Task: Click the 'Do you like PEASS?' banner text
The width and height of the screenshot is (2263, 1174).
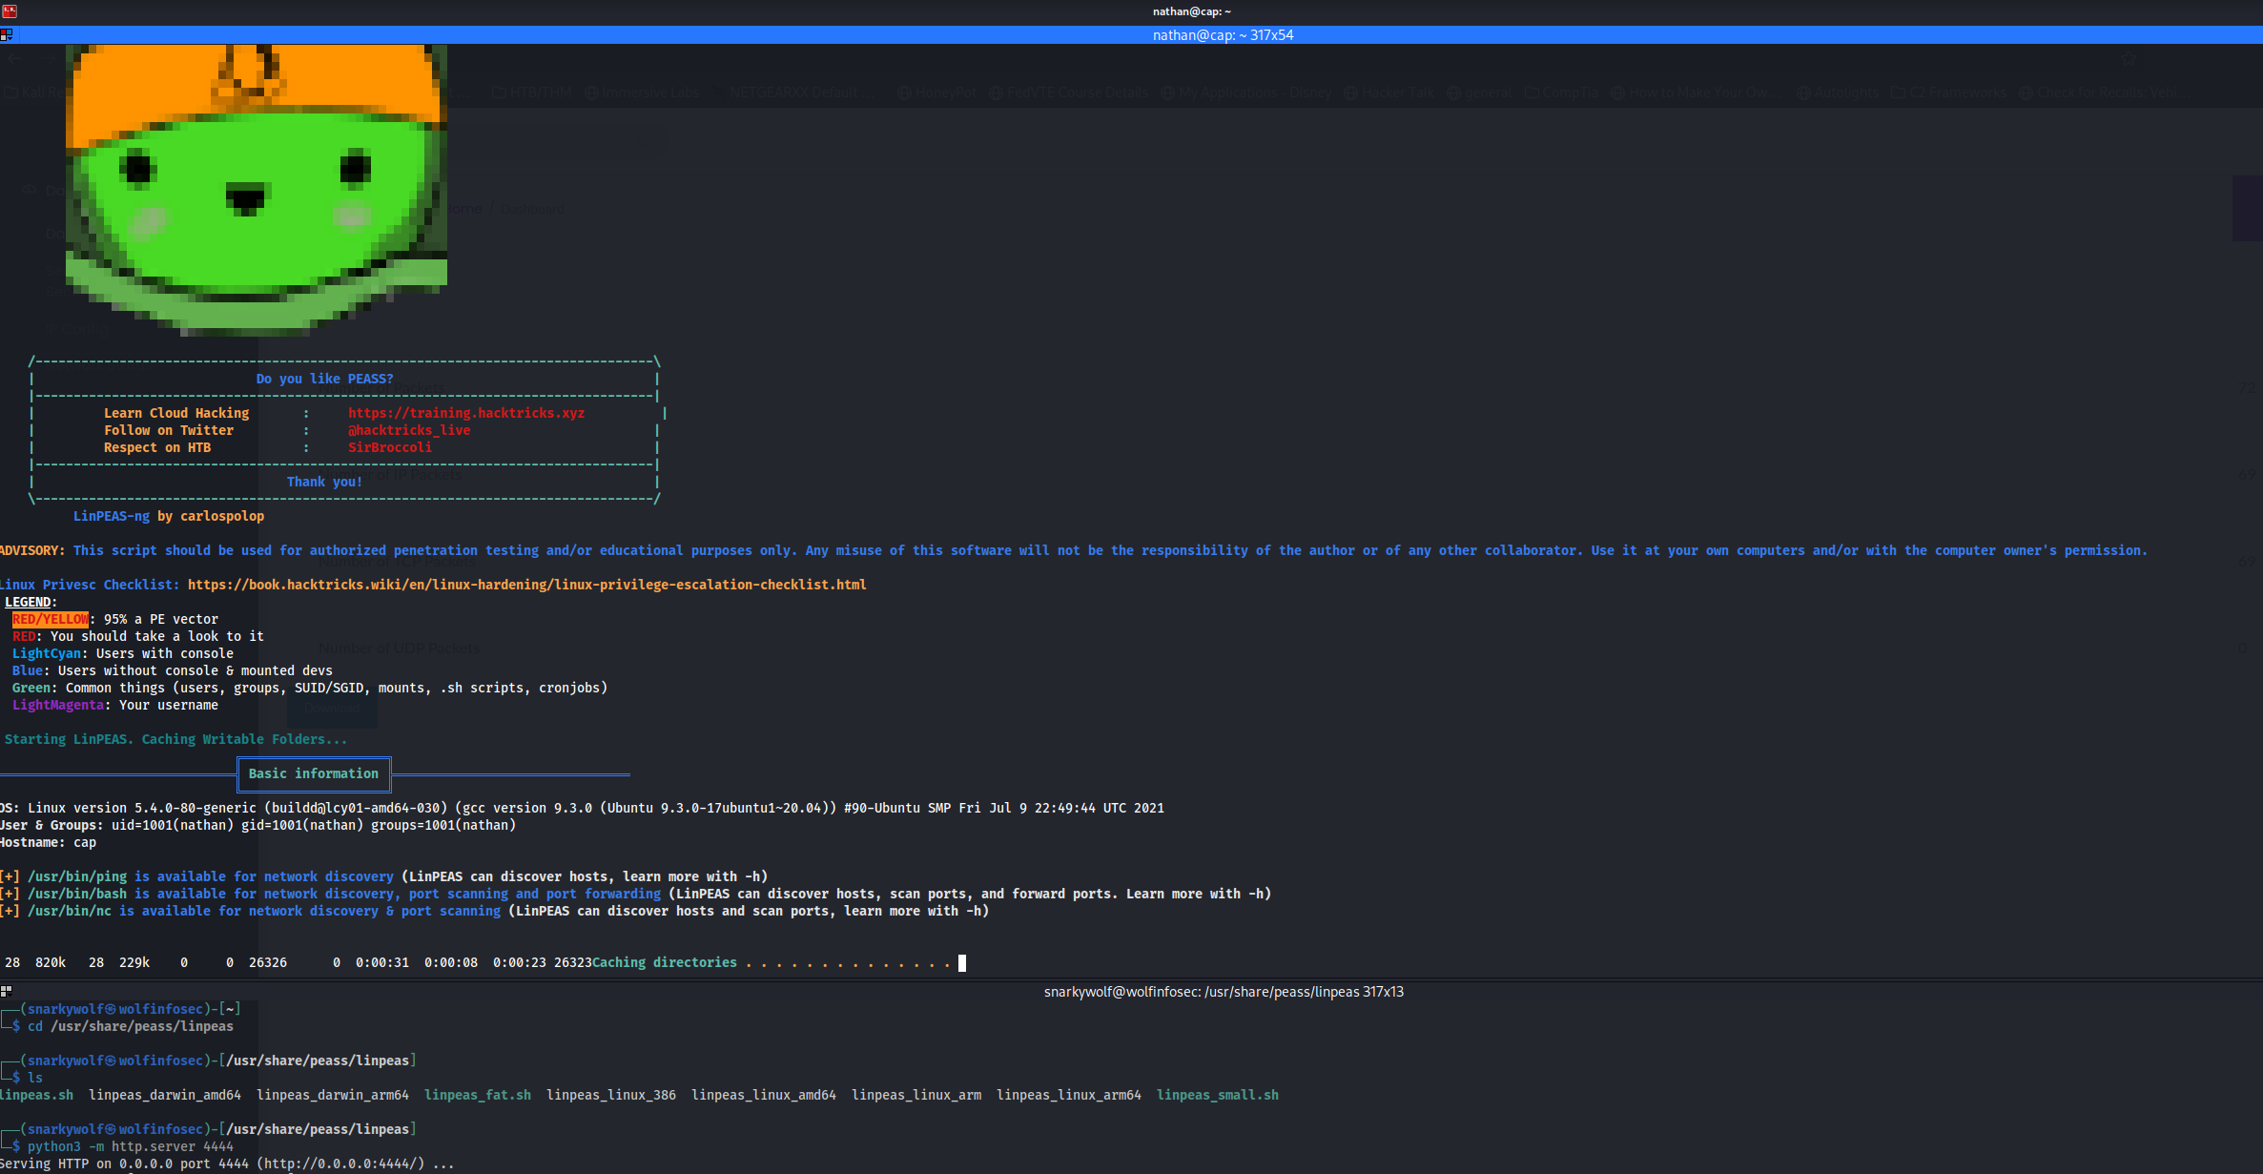Action: pos(325,379)
